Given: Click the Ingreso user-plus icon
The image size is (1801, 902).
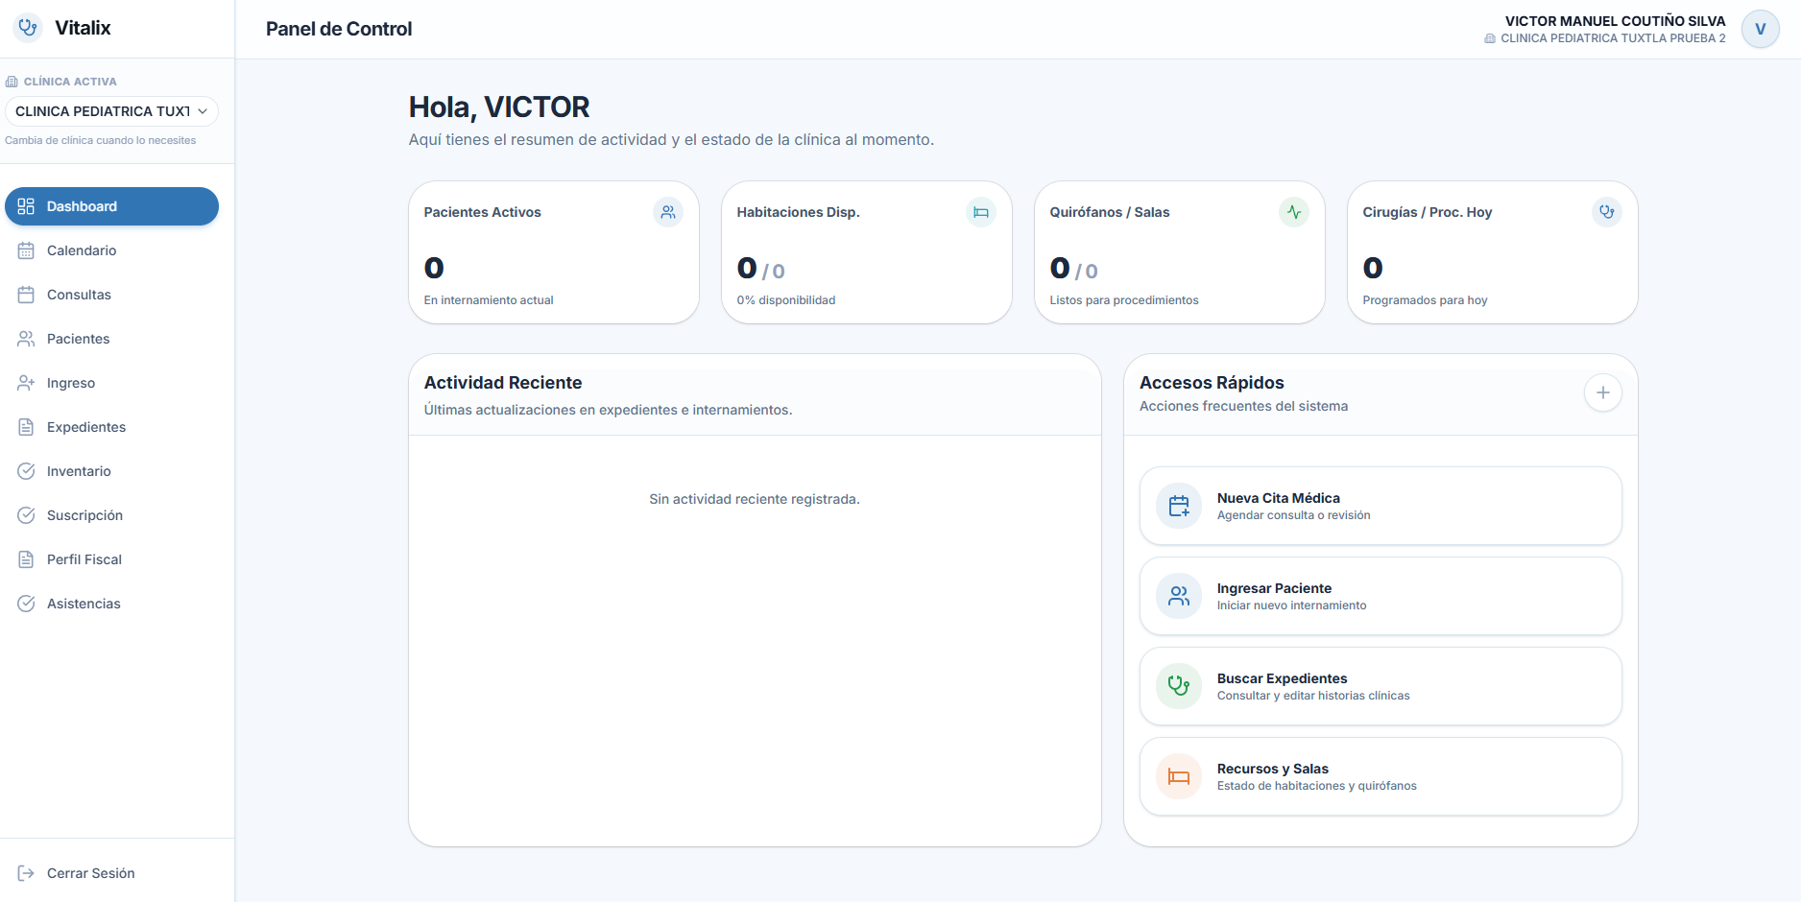Looking at the screenshot, I should pos(26,383).
